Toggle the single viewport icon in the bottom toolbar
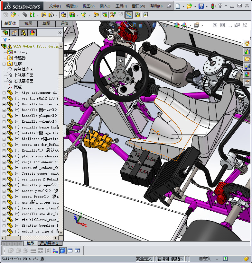252x263 pixels. click(x=70, y=250)
